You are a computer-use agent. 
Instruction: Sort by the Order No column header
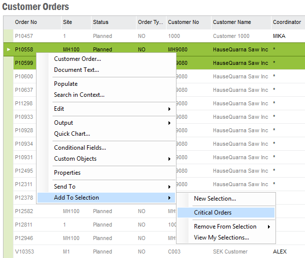(26, 22)
